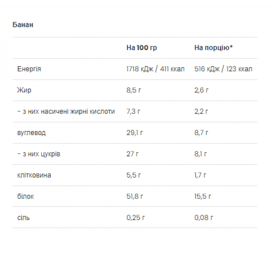Select the 0,08 г salt per portion value

point(204,218)
